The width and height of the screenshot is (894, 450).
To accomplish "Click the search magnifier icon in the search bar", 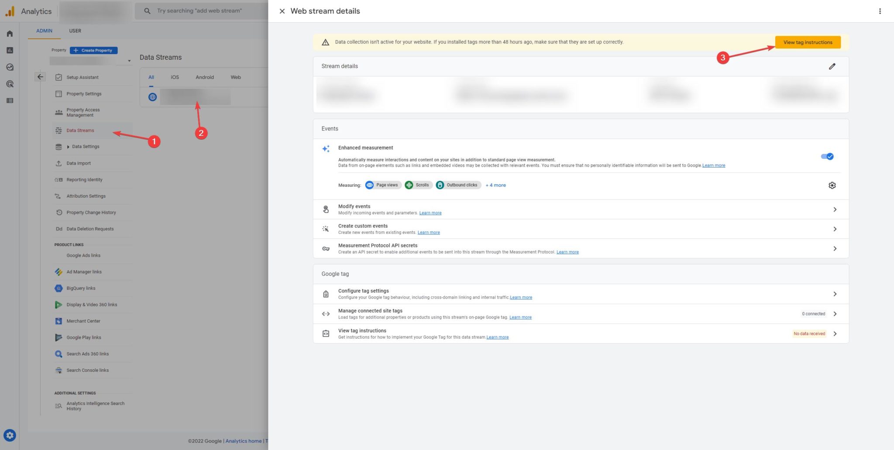I will click(147, 10).
